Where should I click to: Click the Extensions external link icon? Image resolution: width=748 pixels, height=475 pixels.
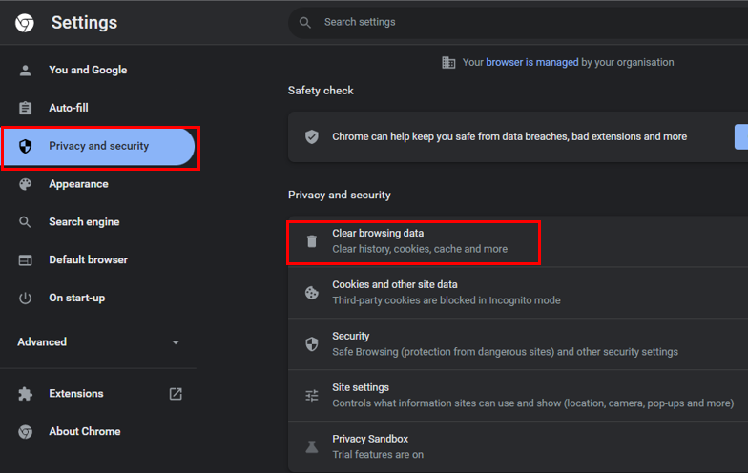click(176, 394)
